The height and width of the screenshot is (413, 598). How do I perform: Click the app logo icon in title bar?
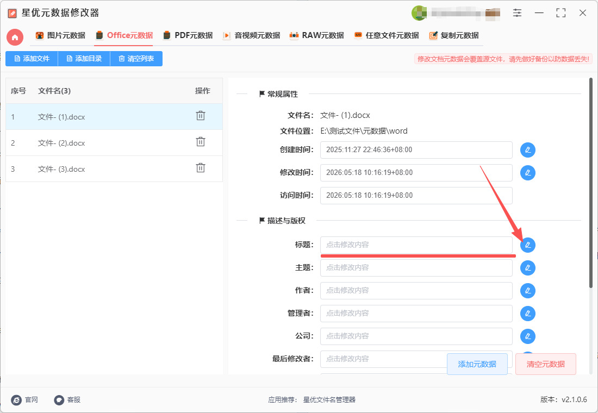12,14
